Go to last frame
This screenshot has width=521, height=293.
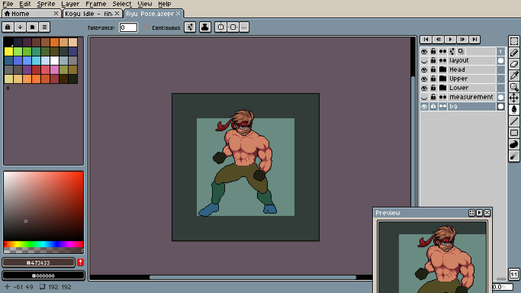[475, 40]
